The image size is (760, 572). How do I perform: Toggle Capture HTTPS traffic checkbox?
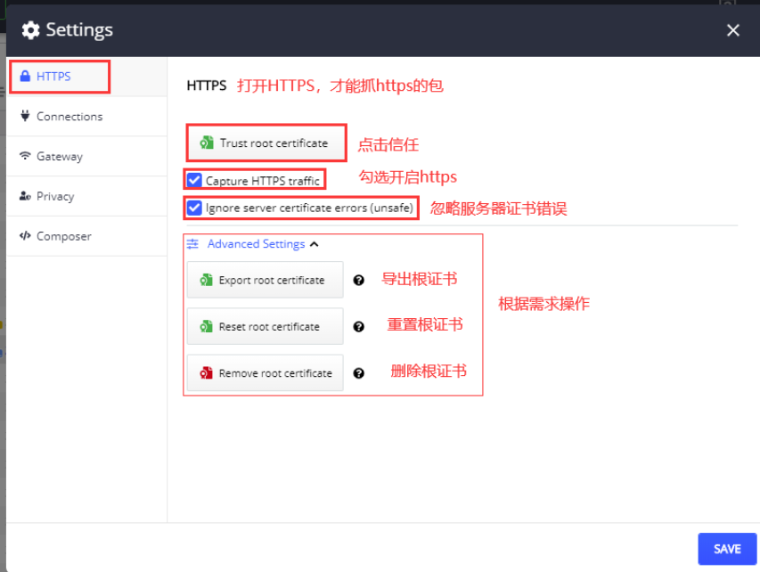194,180
